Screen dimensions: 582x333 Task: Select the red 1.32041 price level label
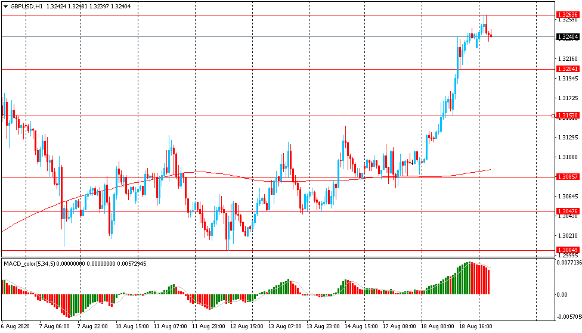tap(567, 69)
